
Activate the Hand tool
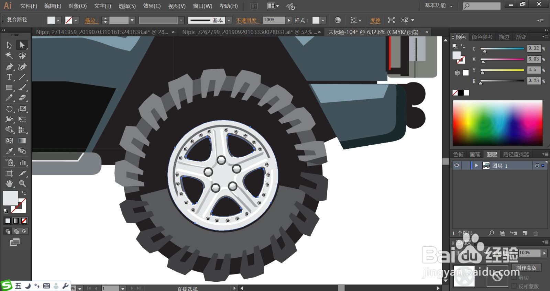click(x=9, y=183)
